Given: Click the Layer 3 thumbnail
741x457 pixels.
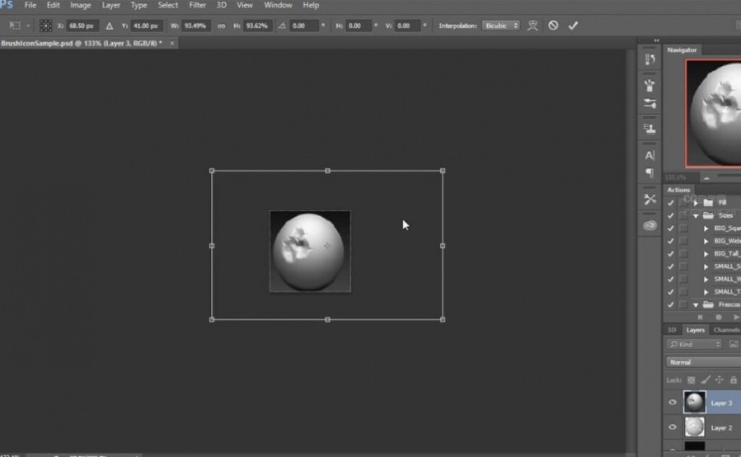Looking at the screenshot, I should click(694, 402).
